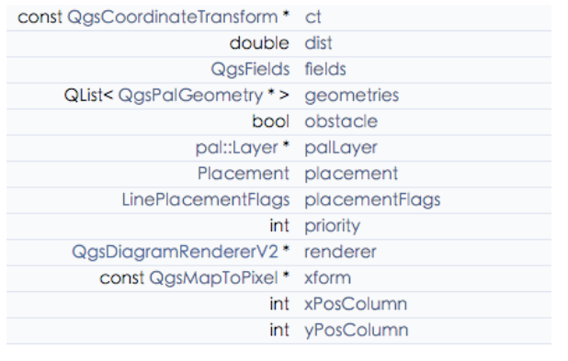
Task: Click the obstacle member link
Action: coord(341,121)
